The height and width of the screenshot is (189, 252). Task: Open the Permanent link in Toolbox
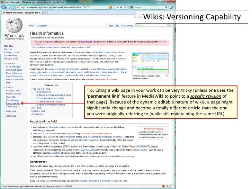13,103
